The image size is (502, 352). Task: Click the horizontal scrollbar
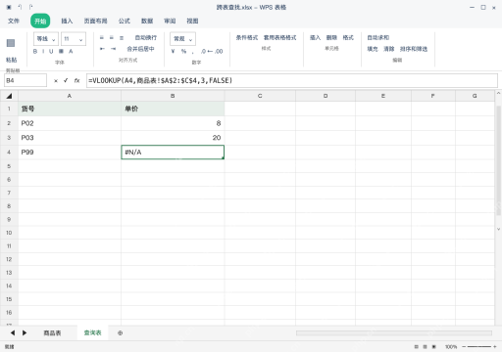tap(394, 333)
